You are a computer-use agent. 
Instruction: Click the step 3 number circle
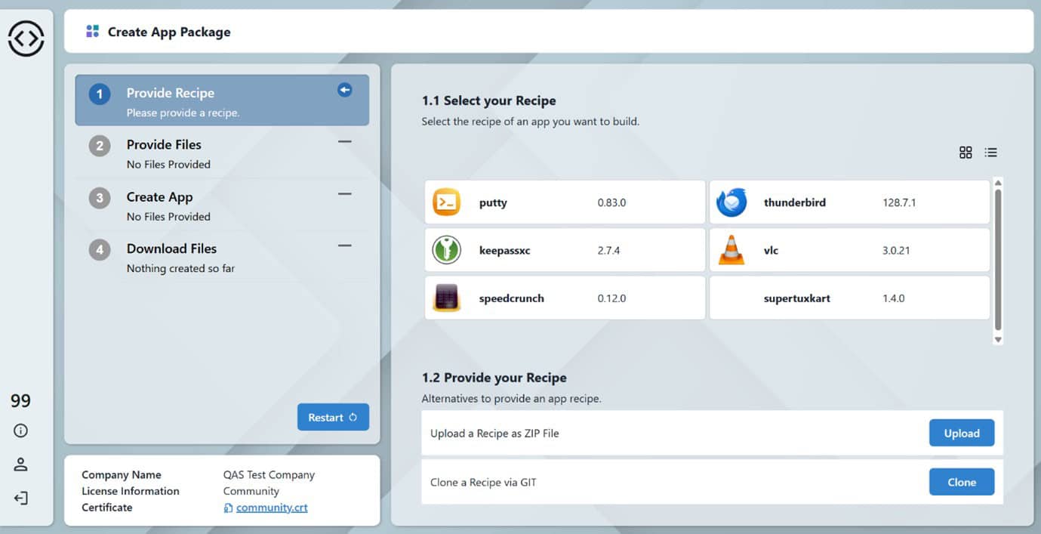pos(100,198)
